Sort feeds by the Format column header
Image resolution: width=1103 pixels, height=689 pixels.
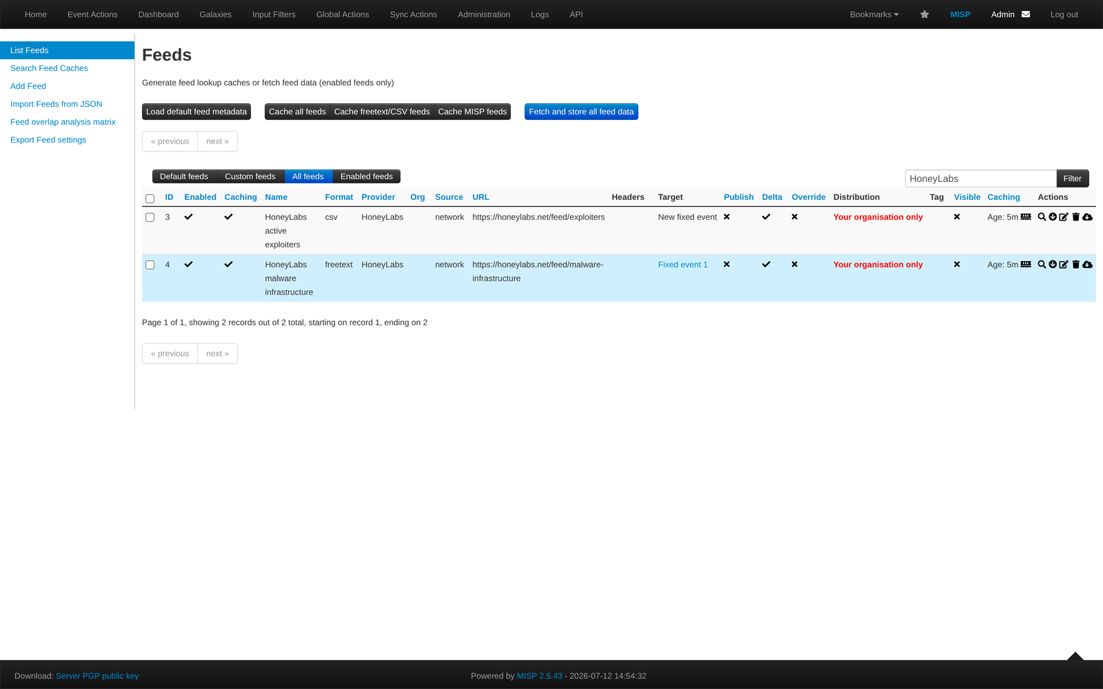[x=338, y=197]
